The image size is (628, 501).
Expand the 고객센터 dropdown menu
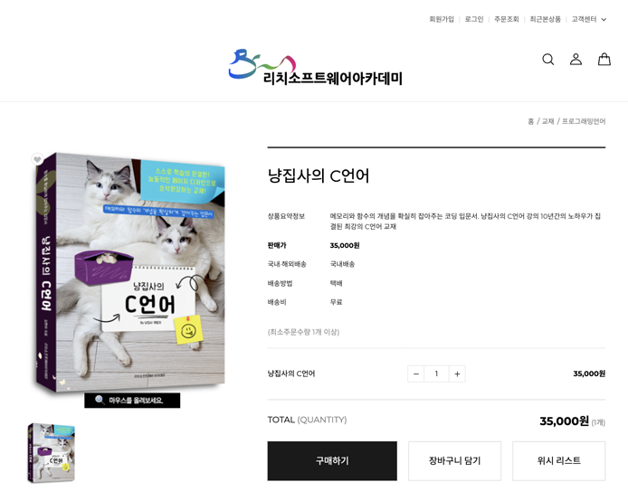[x=589, y=19]
